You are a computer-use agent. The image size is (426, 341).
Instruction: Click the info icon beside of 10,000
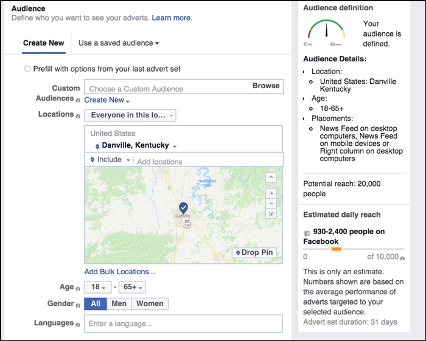(x=403, y=258)
